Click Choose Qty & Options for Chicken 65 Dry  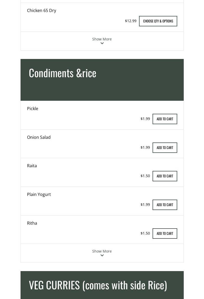[x=158, y=21]
